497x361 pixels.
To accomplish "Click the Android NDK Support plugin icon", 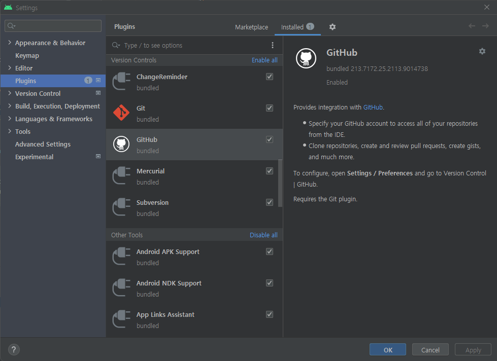I will pos(121,287).
